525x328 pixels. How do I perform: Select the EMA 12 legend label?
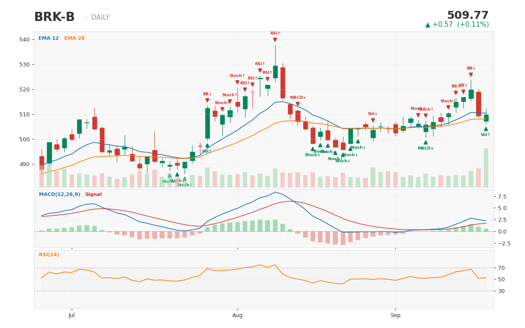coord(49,38)
